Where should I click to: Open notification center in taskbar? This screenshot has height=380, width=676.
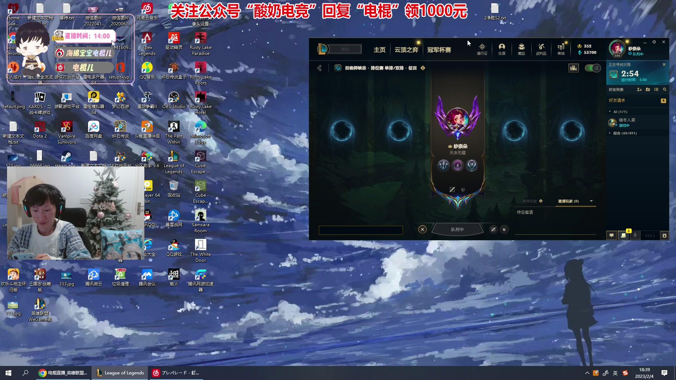coord(664,373)
